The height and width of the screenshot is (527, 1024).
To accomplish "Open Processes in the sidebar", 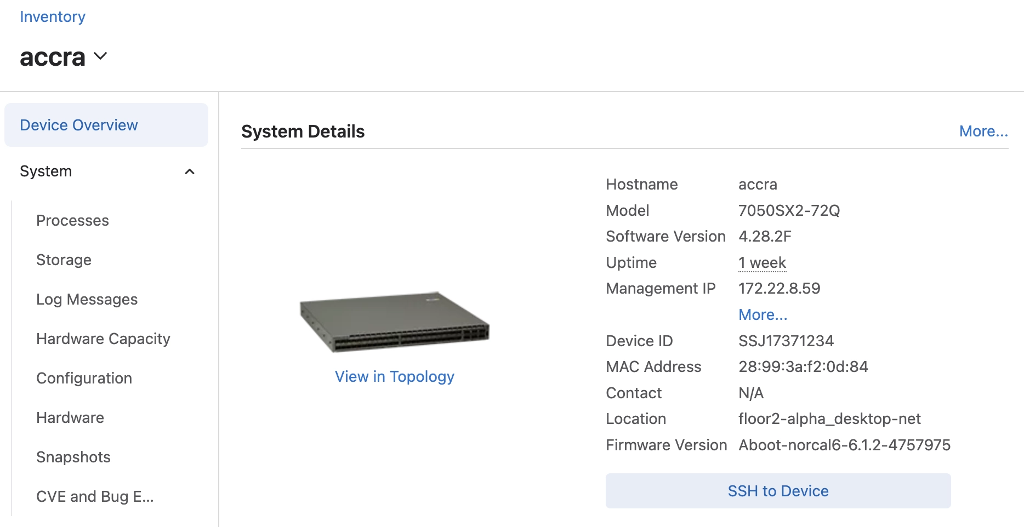I will coord(72,221).
